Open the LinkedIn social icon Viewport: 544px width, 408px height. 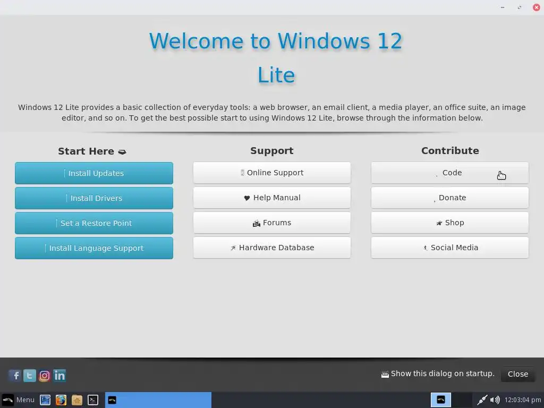(x=59, y=376)
